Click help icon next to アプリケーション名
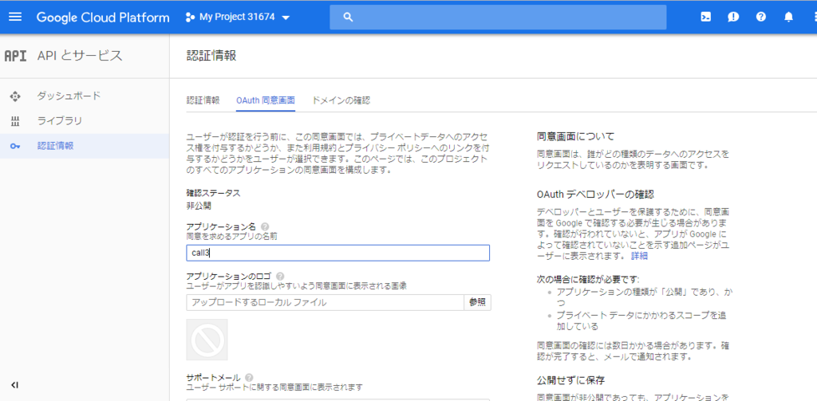Image resolution: width=817 pixels, height=401 pixels. 265,227
